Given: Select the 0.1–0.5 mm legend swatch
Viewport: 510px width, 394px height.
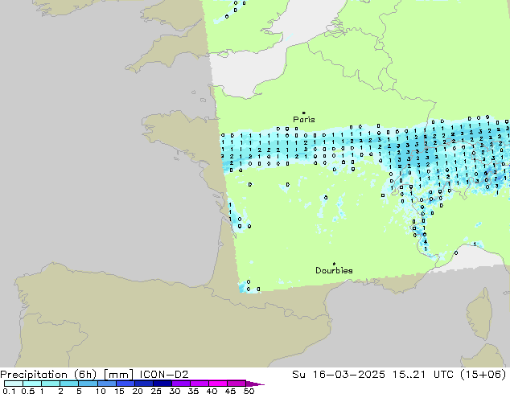Looking at the screenshot, I should pyautogui.click(x=14, y=384).
